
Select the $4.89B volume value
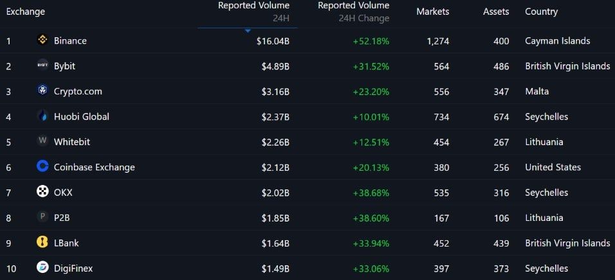point(276,67)
